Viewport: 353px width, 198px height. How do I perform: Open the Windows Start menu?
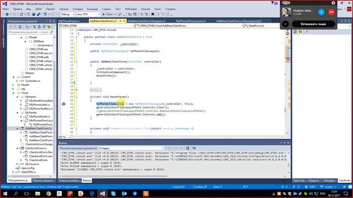[x=5, y=194]
